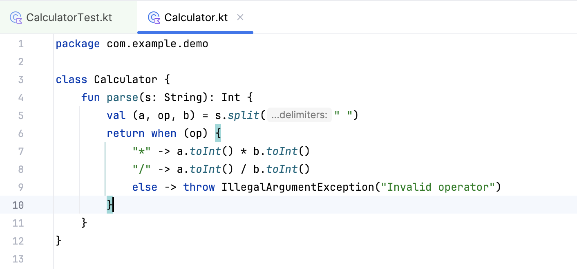This screenshot has height=269, width=577.
Task: Click the fun keyword on line 4
Action: [x=91, y=97]
